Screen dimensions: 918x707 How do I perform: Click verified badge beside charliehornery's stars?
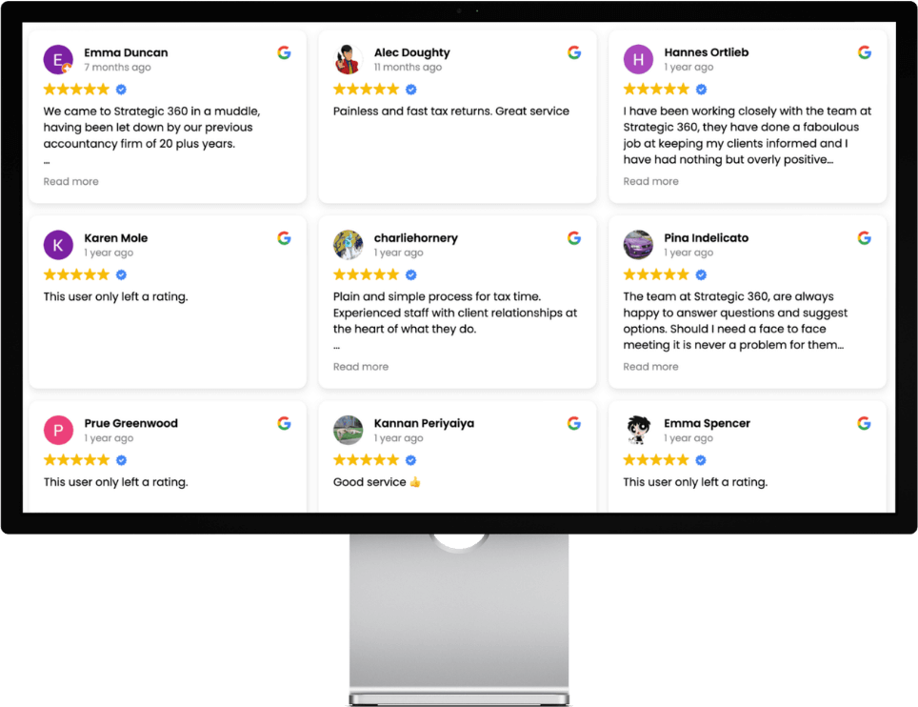(x=411, y=275)
